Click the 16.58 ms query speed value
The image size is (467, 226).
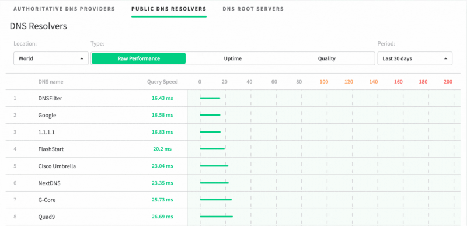162,115
